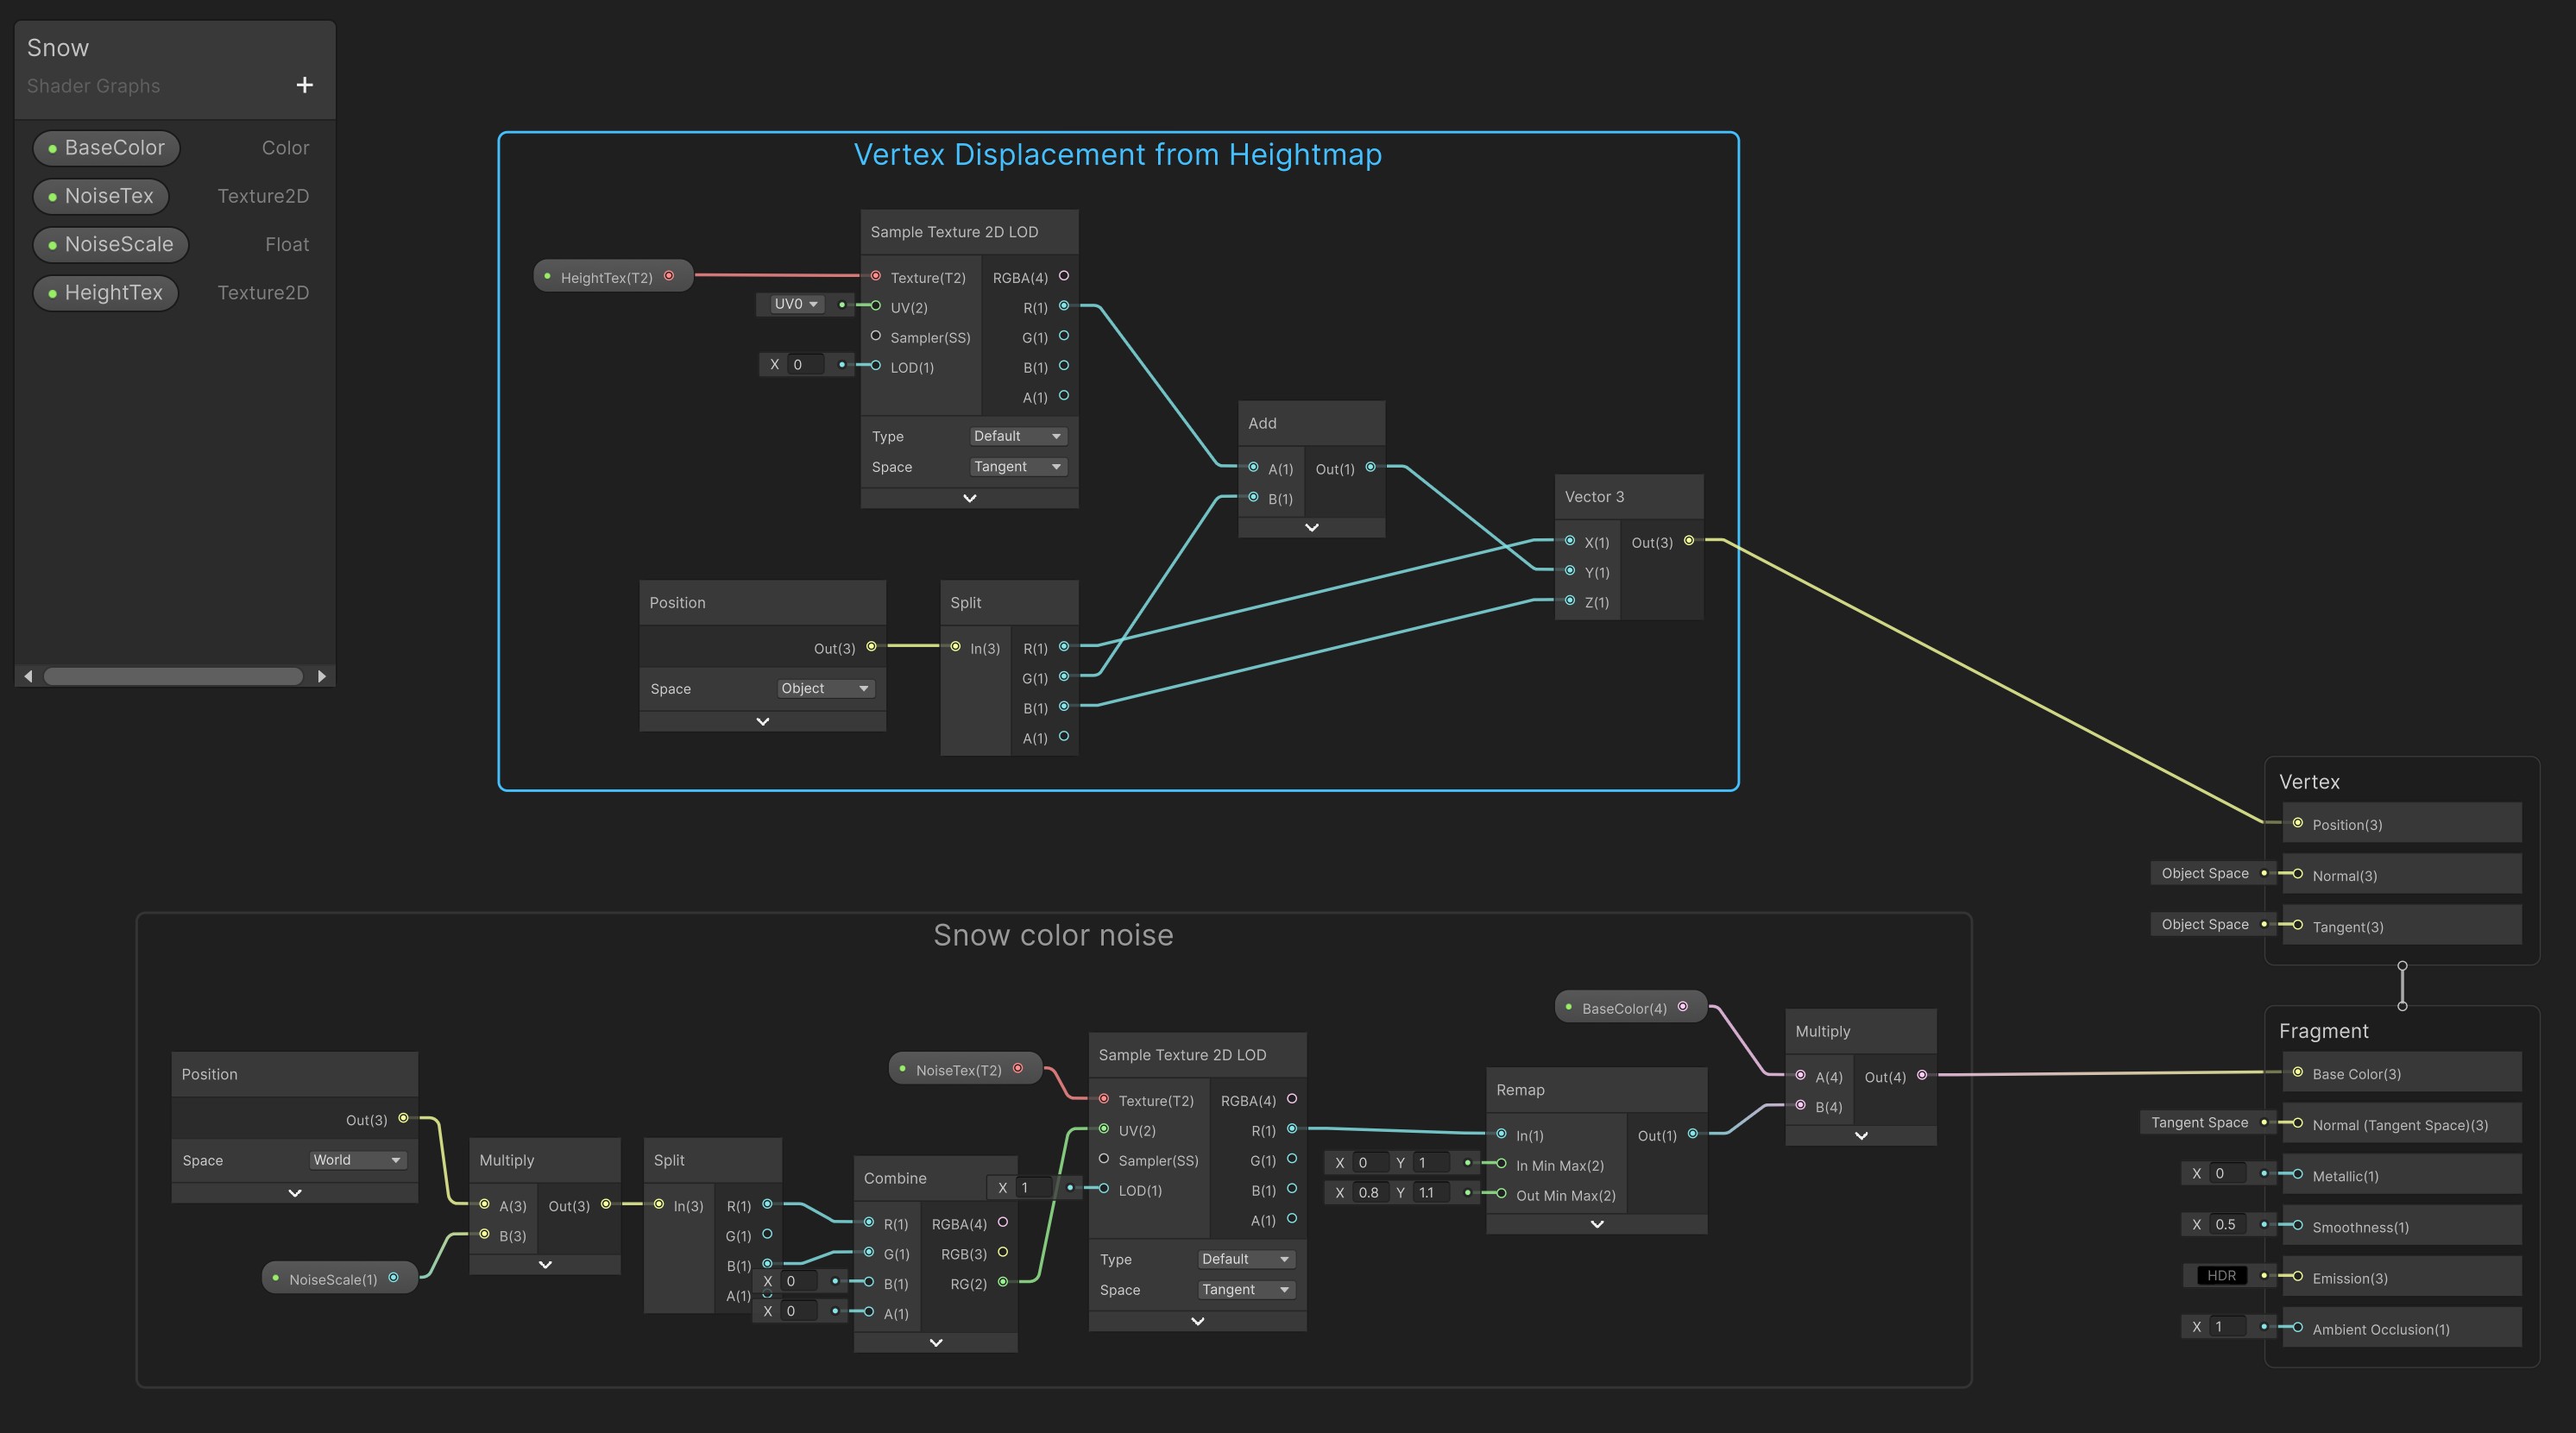Collapse the Remap node using its chevron
This screenshot has width=2576, height=1433.
coord(1597,1224)
